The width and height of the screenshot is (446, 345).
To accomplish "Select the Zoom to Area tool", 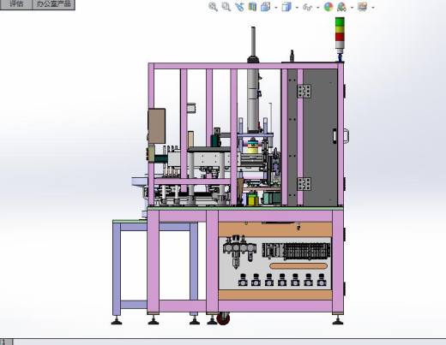I will tap(226, 7).
